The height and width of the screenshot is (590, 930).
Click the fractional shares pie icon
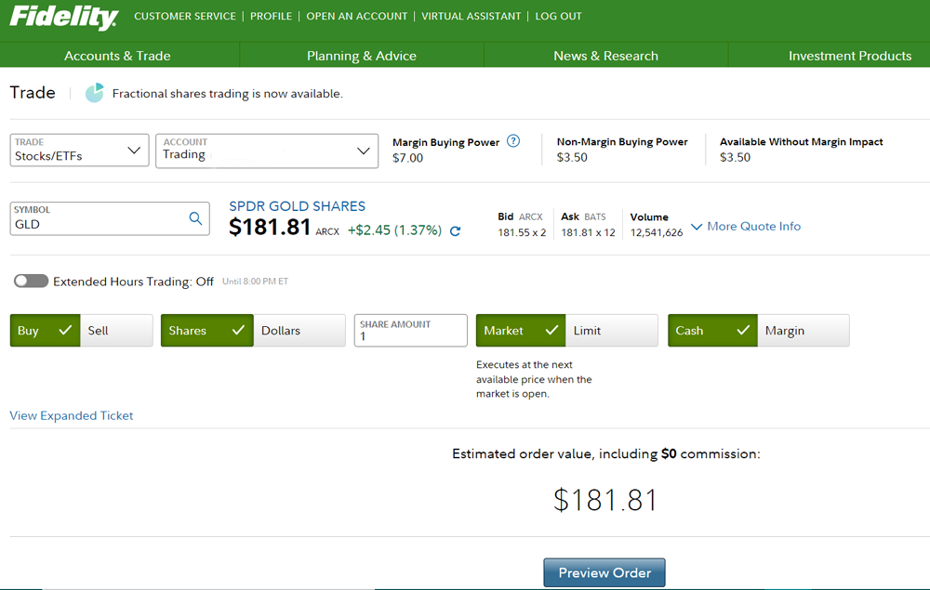[94, 93]
